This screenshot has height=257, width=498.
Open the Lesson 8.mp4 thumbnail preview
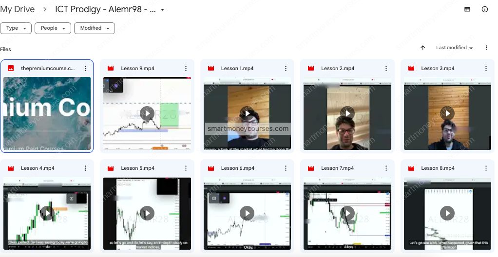(x=447, y=213)
